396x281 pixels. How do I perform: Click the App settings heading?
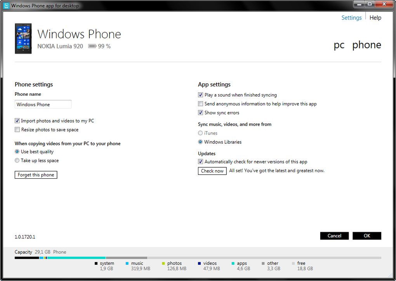(214, 84)
